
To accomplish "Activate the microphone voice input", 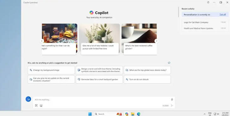I will pos(172,99).
